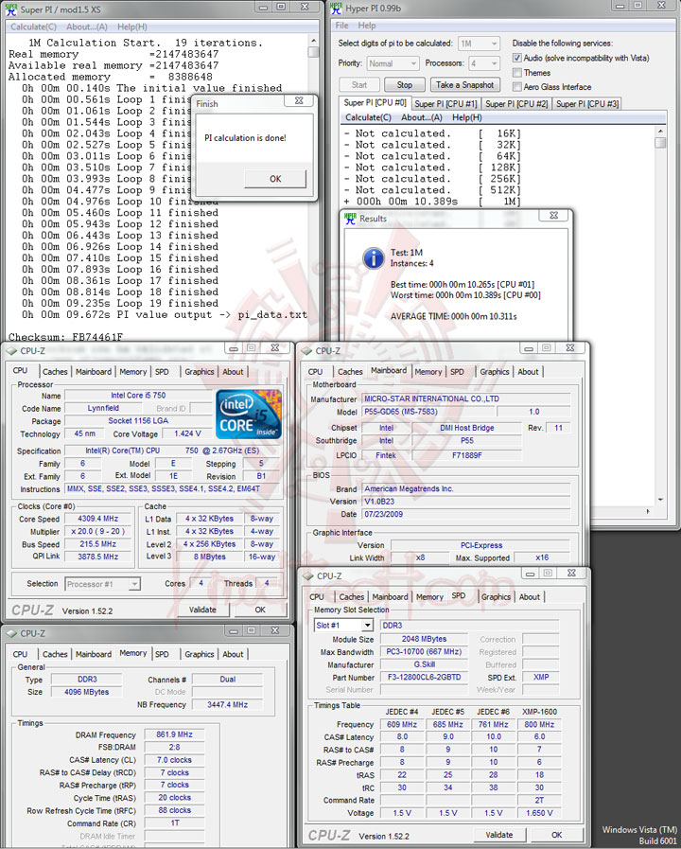681x849 pixels.
Task: Switch to Super PI [CPU #1] tab
Action: click(446, 104)
